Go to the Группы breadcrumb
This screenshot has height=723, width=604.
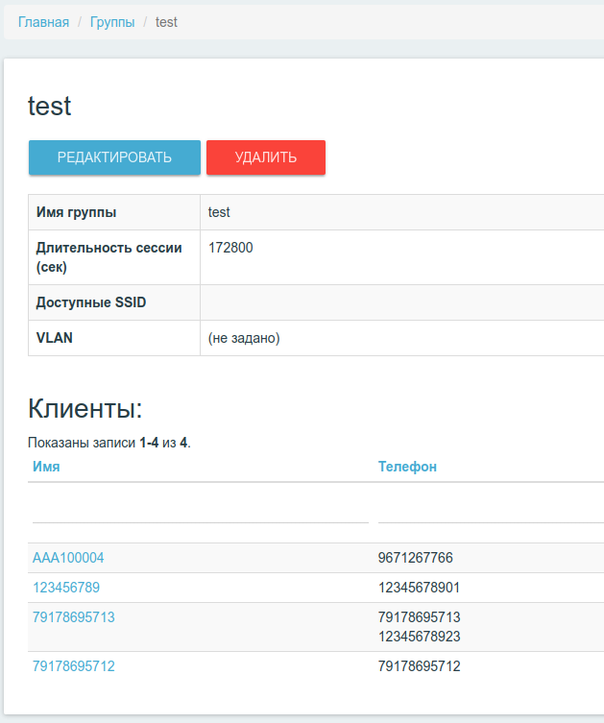(112, 22)
